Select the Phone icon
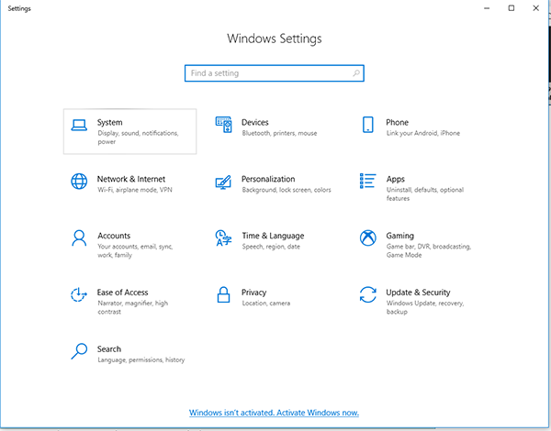 coord(368,125)
